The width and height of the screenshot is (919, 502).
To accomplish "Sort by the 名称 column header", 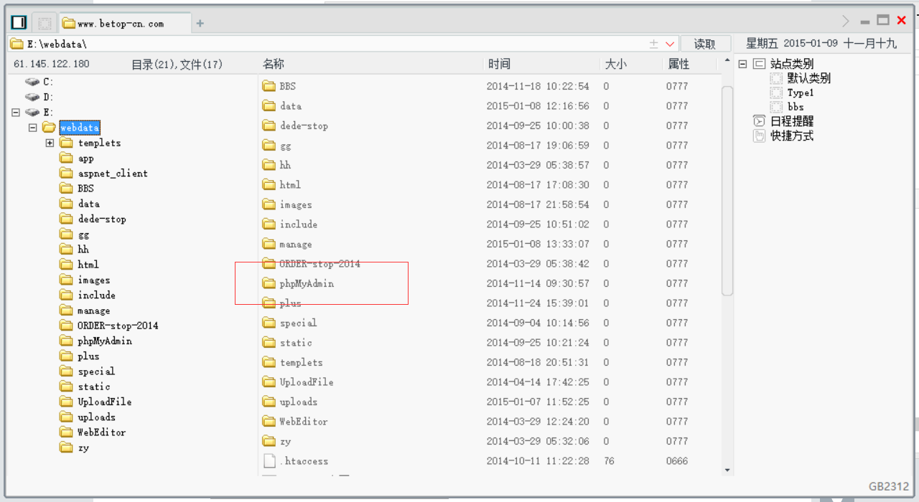I will (x=274, y=64).
